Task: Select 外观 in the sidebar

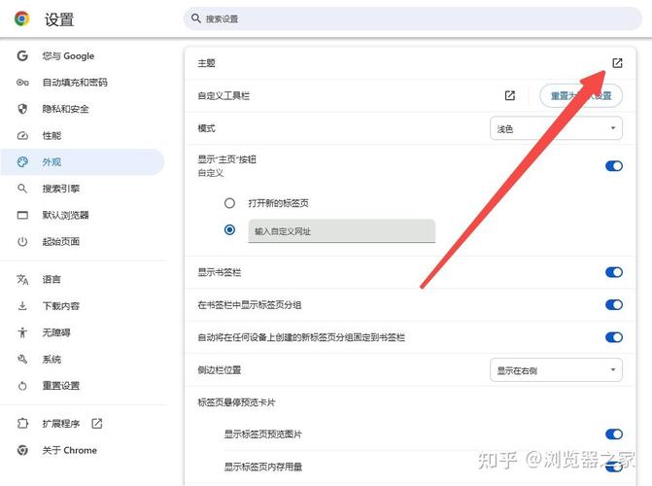Action: (x=83, y=162)
